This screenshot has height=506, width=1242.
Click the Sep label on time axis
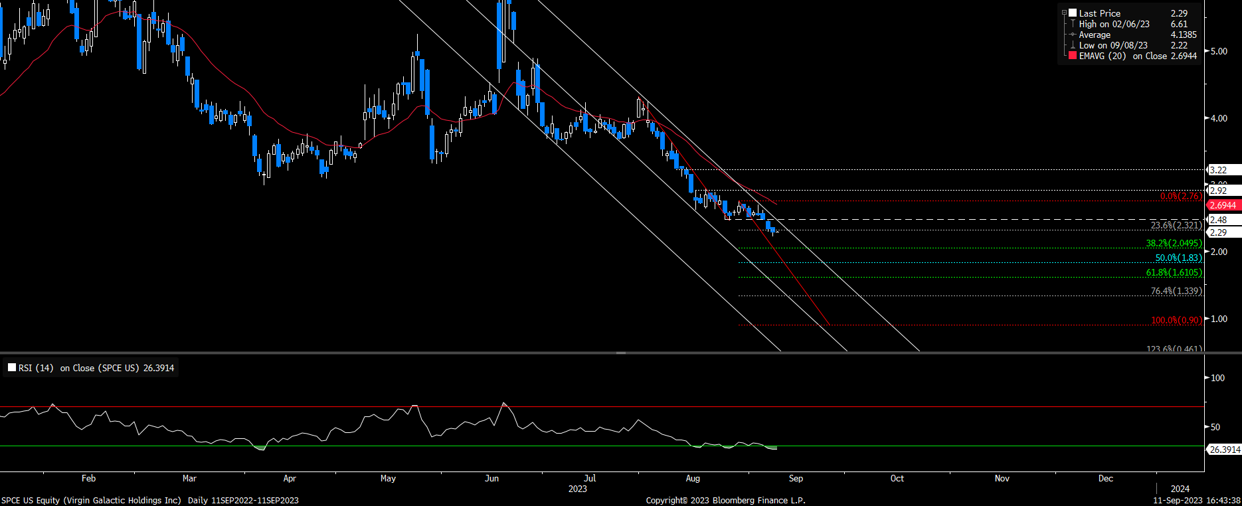[x=796, y=478]
